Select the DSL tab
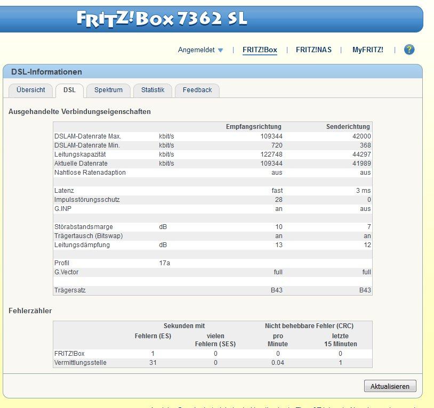This screenshot has height=408, width=434. click(69, 90)
